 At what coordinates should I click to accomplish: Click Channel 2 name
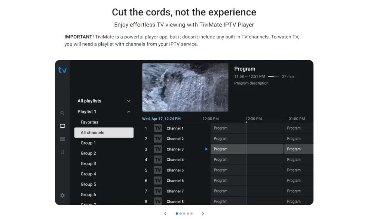tap(175, 139)
